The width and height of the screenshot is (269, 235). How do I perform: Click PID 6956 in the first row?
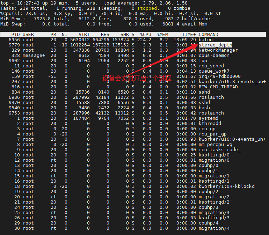coord(14,40)
